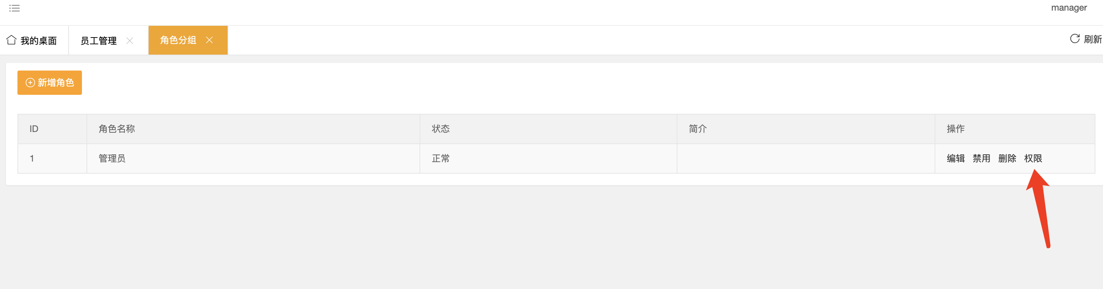Click the 状态 column header

pos(548,129)
